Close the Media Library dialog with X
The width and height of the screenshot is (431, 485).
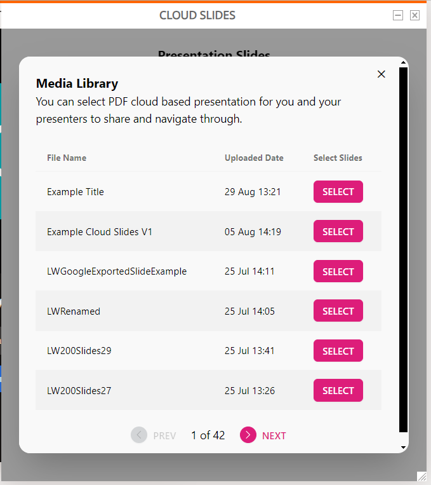pyautogui.click(x=381, y=74)
